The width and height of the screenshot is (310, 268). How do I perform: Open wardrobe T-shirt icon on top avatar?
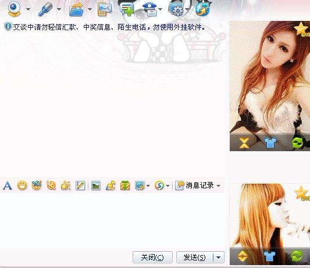270,142
